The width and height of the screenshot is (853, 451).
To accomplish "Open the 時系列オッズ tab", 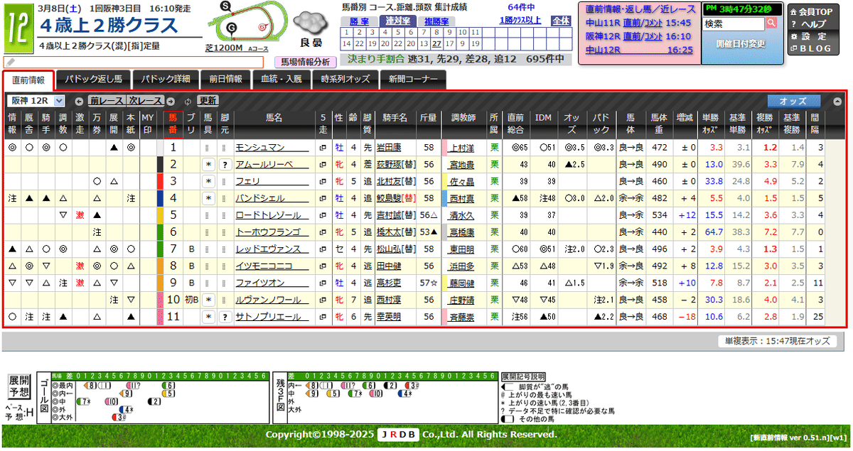I will (x=346, y=80).
